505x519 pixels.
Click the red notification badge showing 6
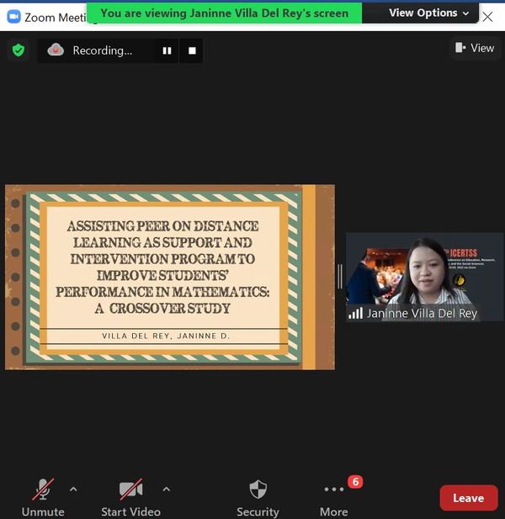pyautogui.click(x=355, y=482)
